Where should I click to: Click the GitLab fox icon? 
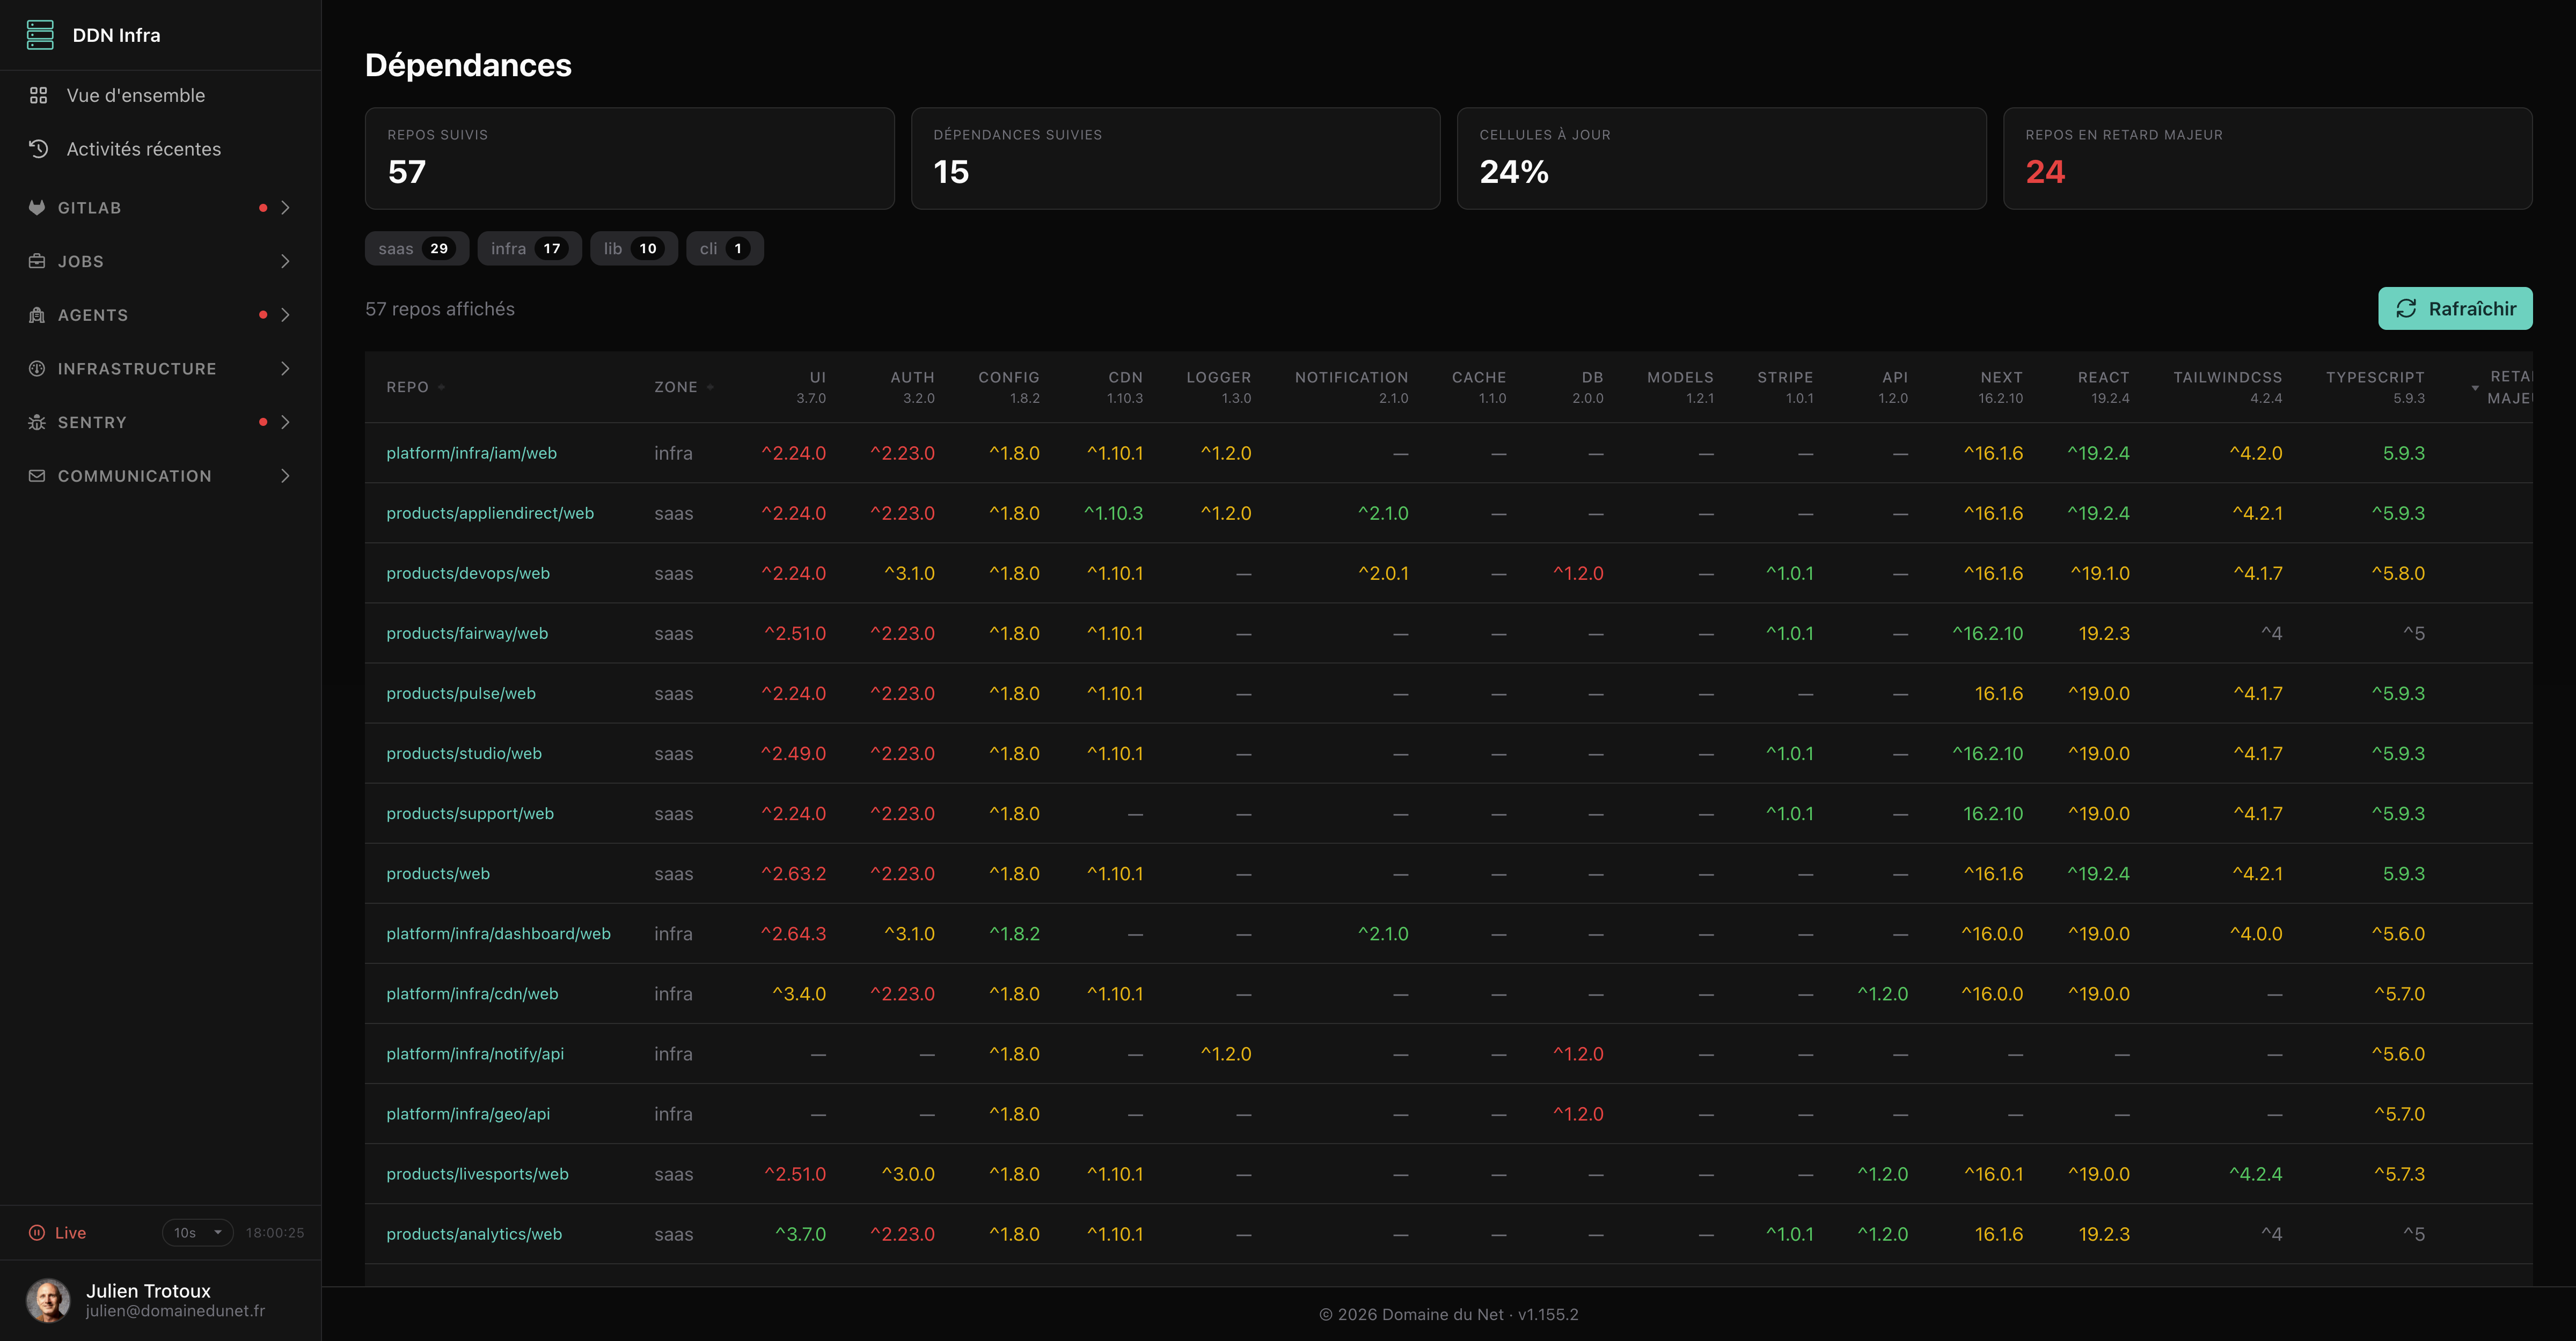(37, 208)
